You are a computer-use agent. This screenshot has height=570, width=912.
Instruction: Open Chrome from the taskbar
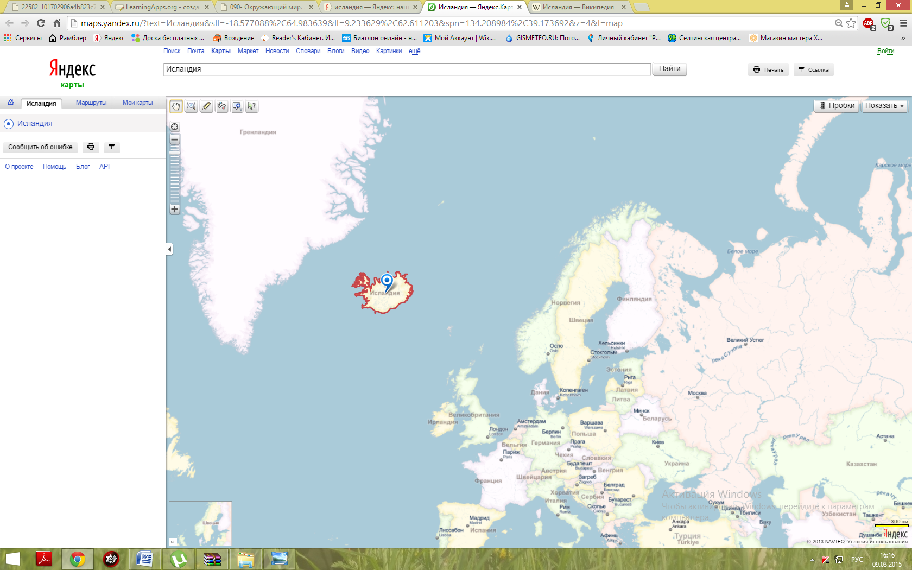77,559
